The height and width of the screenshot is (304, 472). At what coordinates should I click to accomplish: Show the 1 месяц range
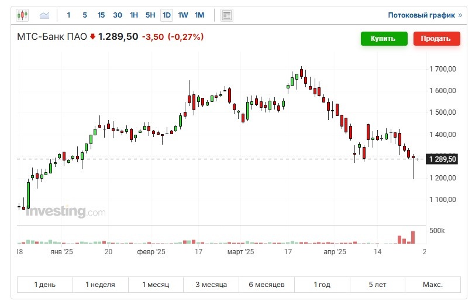[156, 285]
